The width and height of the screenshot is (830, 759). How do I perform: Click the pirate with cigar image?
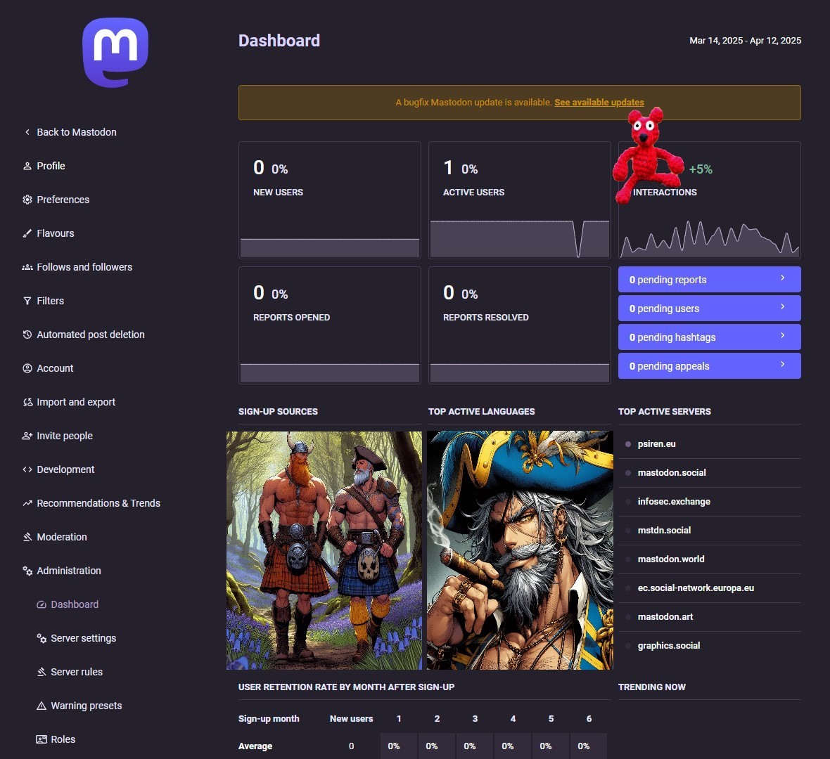pos(520,550)
